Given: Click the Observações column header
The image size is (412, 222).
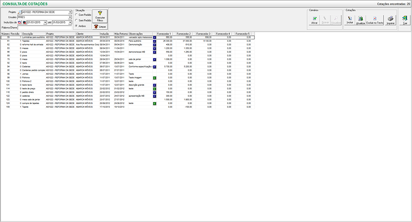Looking at the screenshot, I should tap(141, 34).
